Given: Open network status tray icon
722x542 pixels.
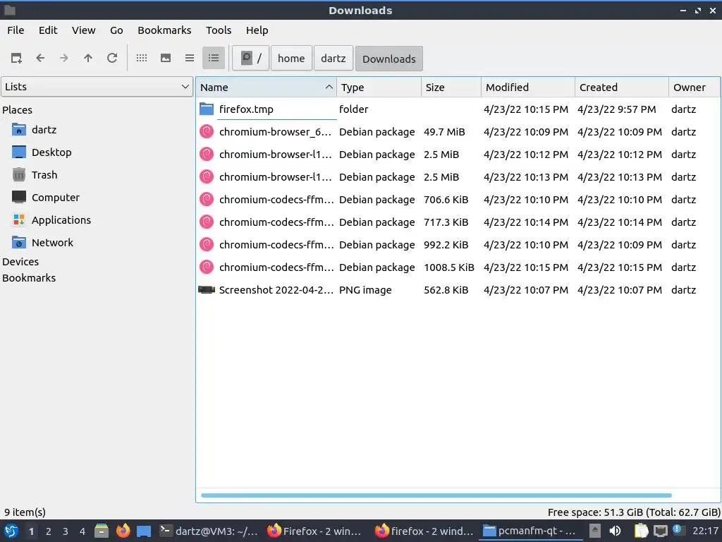Looking at the screenshot, I should coord(660,531).
